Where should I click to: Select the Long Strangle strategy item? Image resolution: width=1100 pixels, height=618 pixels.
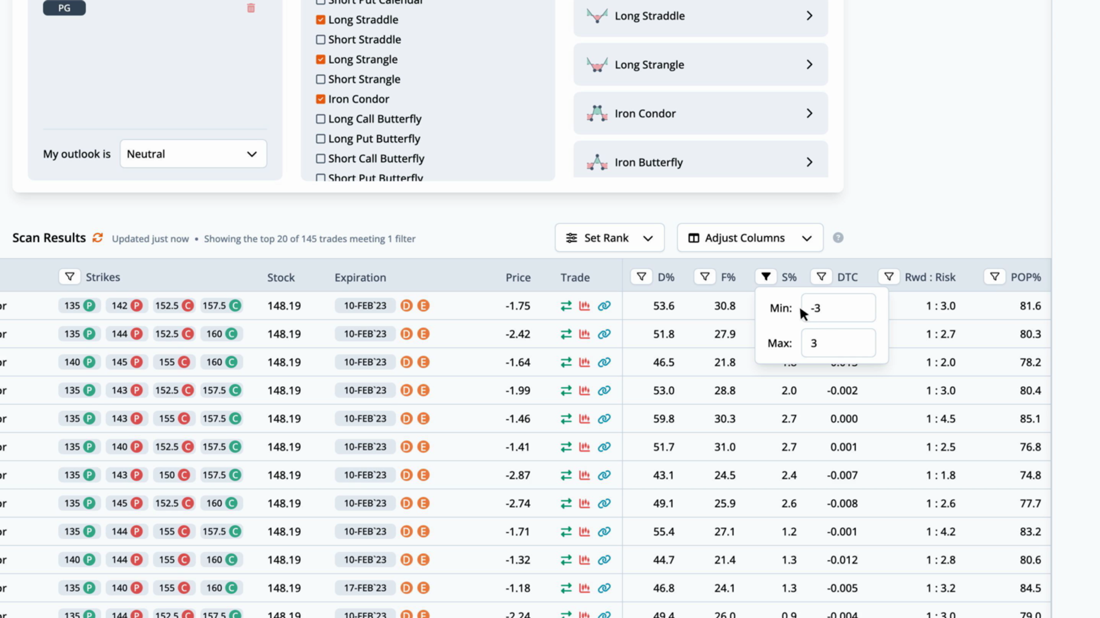(700, 65)
